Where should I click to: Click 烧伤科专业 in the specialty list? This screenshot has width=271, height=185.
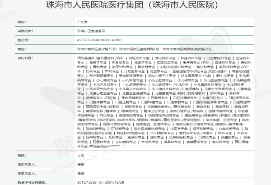pyautogui.click(x=205, y=67)
